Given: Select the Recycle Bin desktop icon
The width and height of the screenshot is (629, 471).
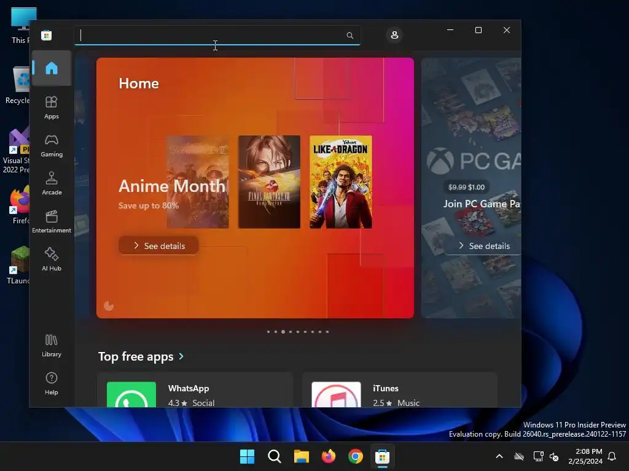Looking at the screenshot, I should (17, 86).
